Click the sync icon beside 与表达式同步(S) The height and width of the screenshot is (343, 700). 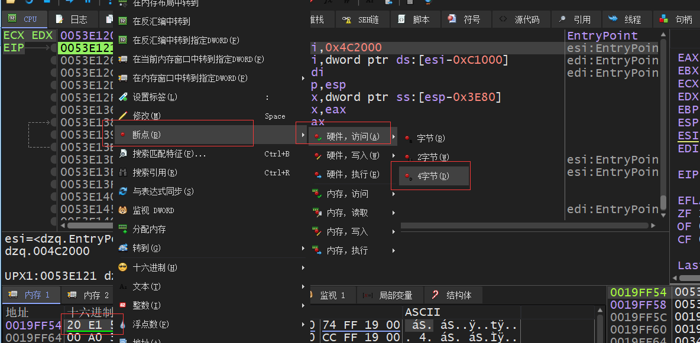[x=123, y=191]
